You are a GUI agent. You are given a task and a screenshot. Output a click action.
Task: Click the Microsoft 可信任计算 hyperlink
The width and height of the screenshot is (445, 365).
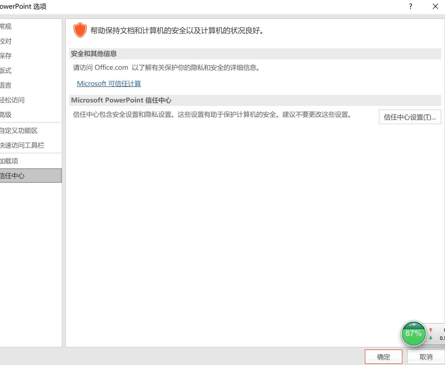click(109, 84)
